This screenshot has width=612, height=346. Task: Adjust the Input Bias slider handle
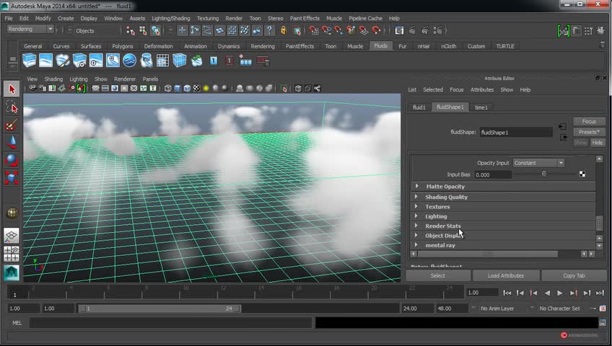coord(544,174)
